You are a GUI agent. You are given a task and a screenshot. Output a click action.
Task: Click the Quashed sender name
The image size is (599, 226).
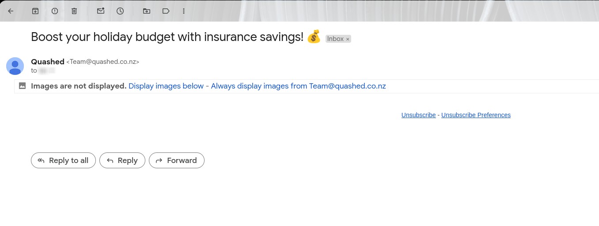pyautogui.click(x=48, y=62)
